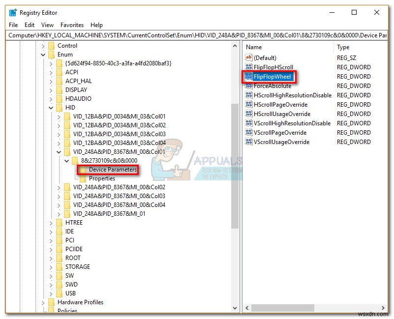This screenshot has height=319, width=394.
Task: Open the Favorites menu
Action: 72,25
